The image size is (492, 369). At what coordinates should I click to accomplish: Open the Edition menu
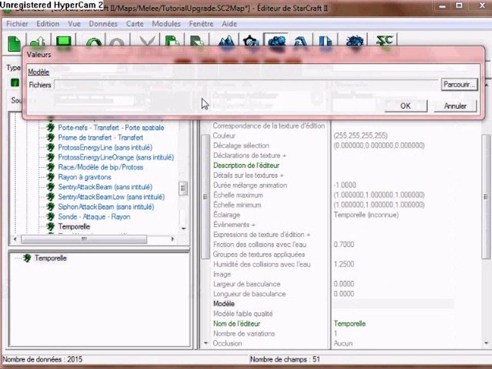click(x=48, y=24)
